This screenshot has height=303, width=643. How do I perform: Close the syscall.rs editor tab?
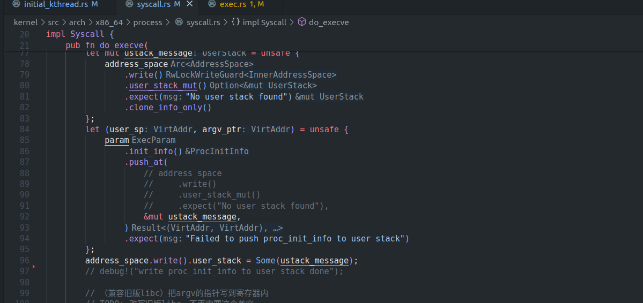(189, 4)
